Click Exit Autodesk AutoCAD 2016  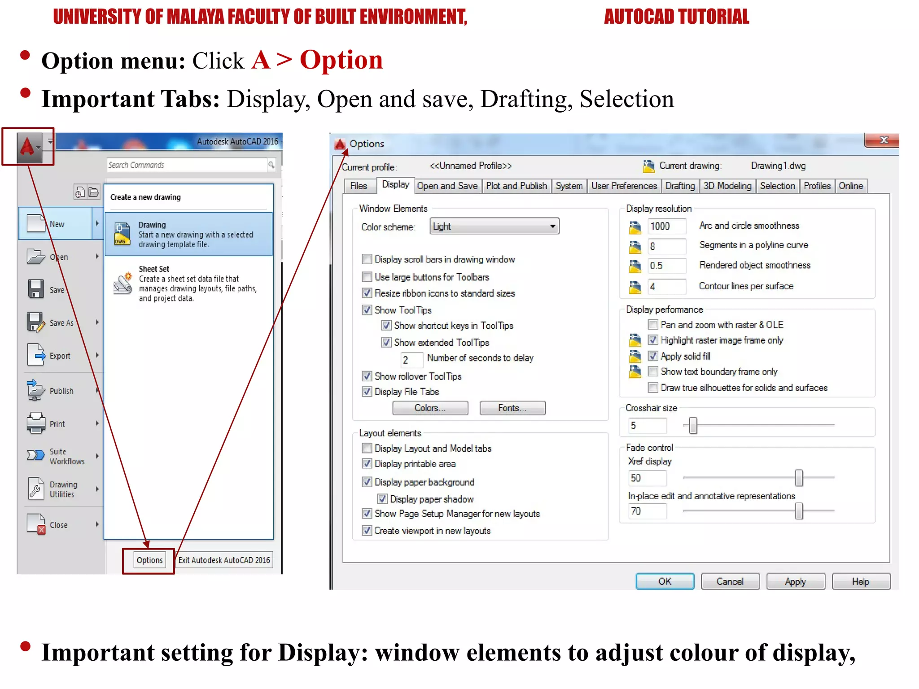pyautogui.click(x=224, y=560)
